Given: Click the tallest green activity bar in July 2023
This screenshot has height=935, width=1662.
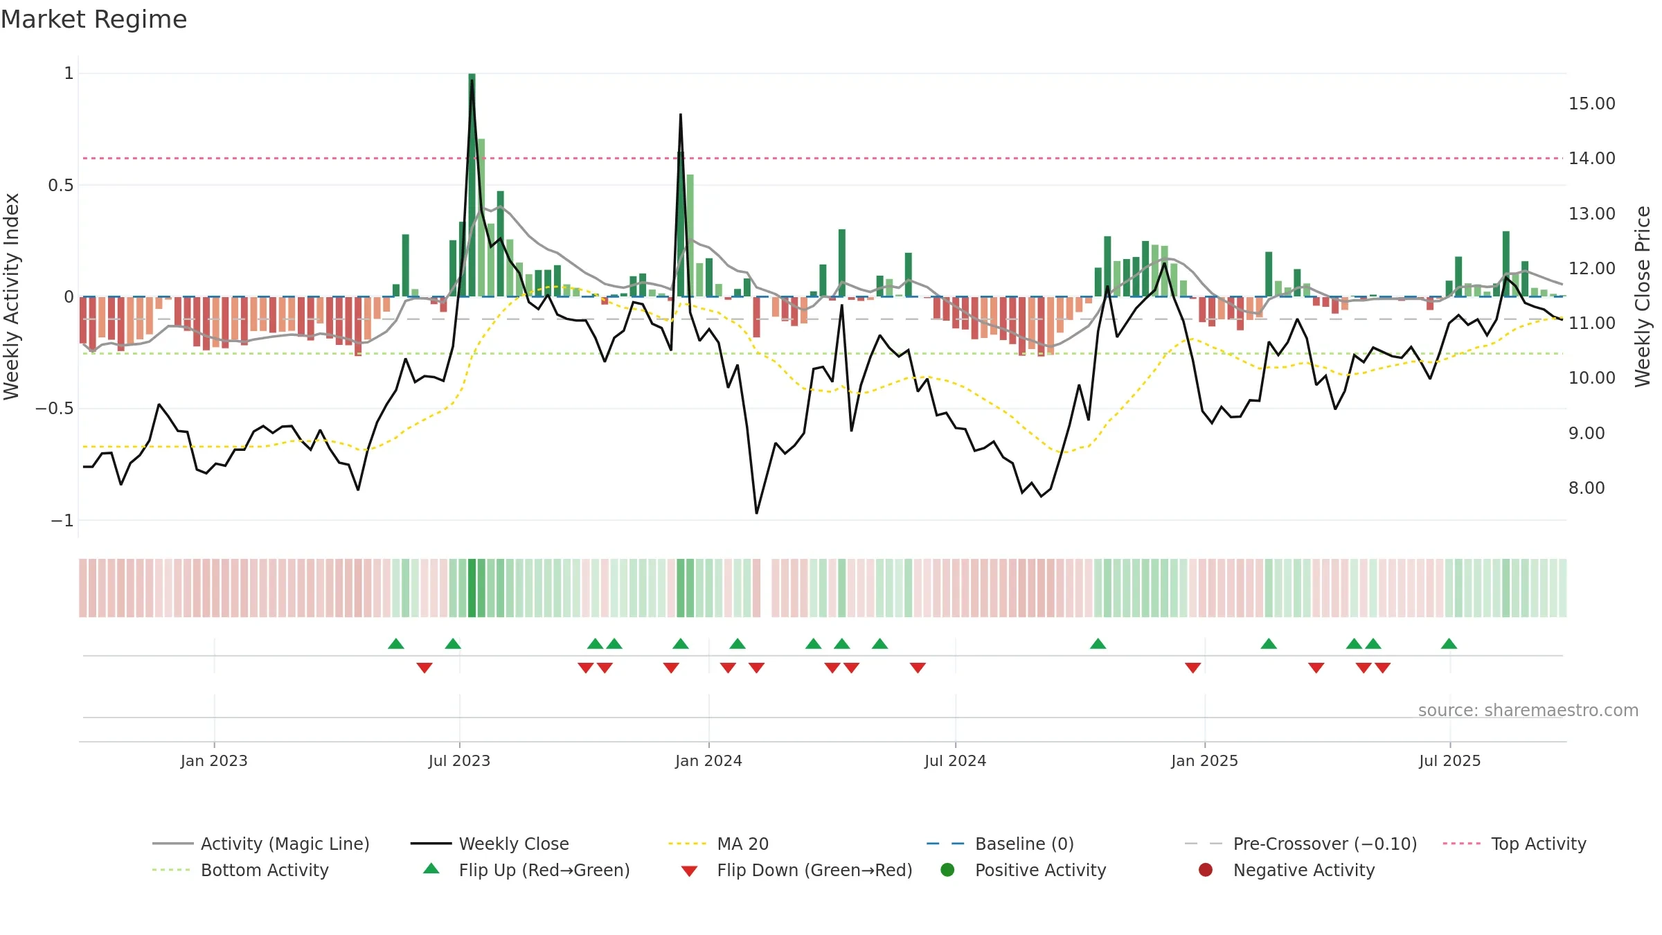Looking at the screenshot, I should tap(472, 185).
